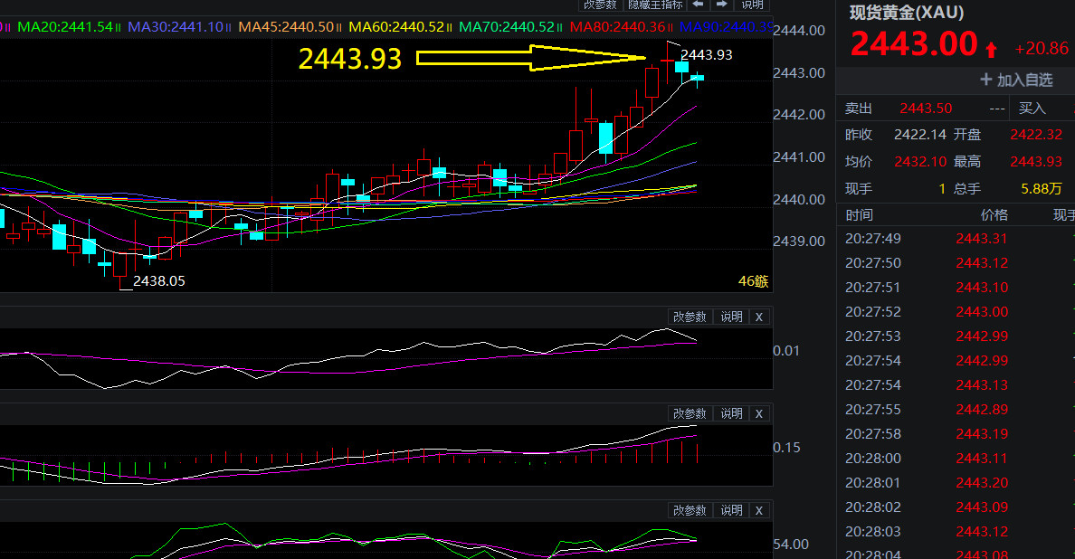
Task: Click the plus icon beside 加入自选
Action: click(x=986, y=81)
